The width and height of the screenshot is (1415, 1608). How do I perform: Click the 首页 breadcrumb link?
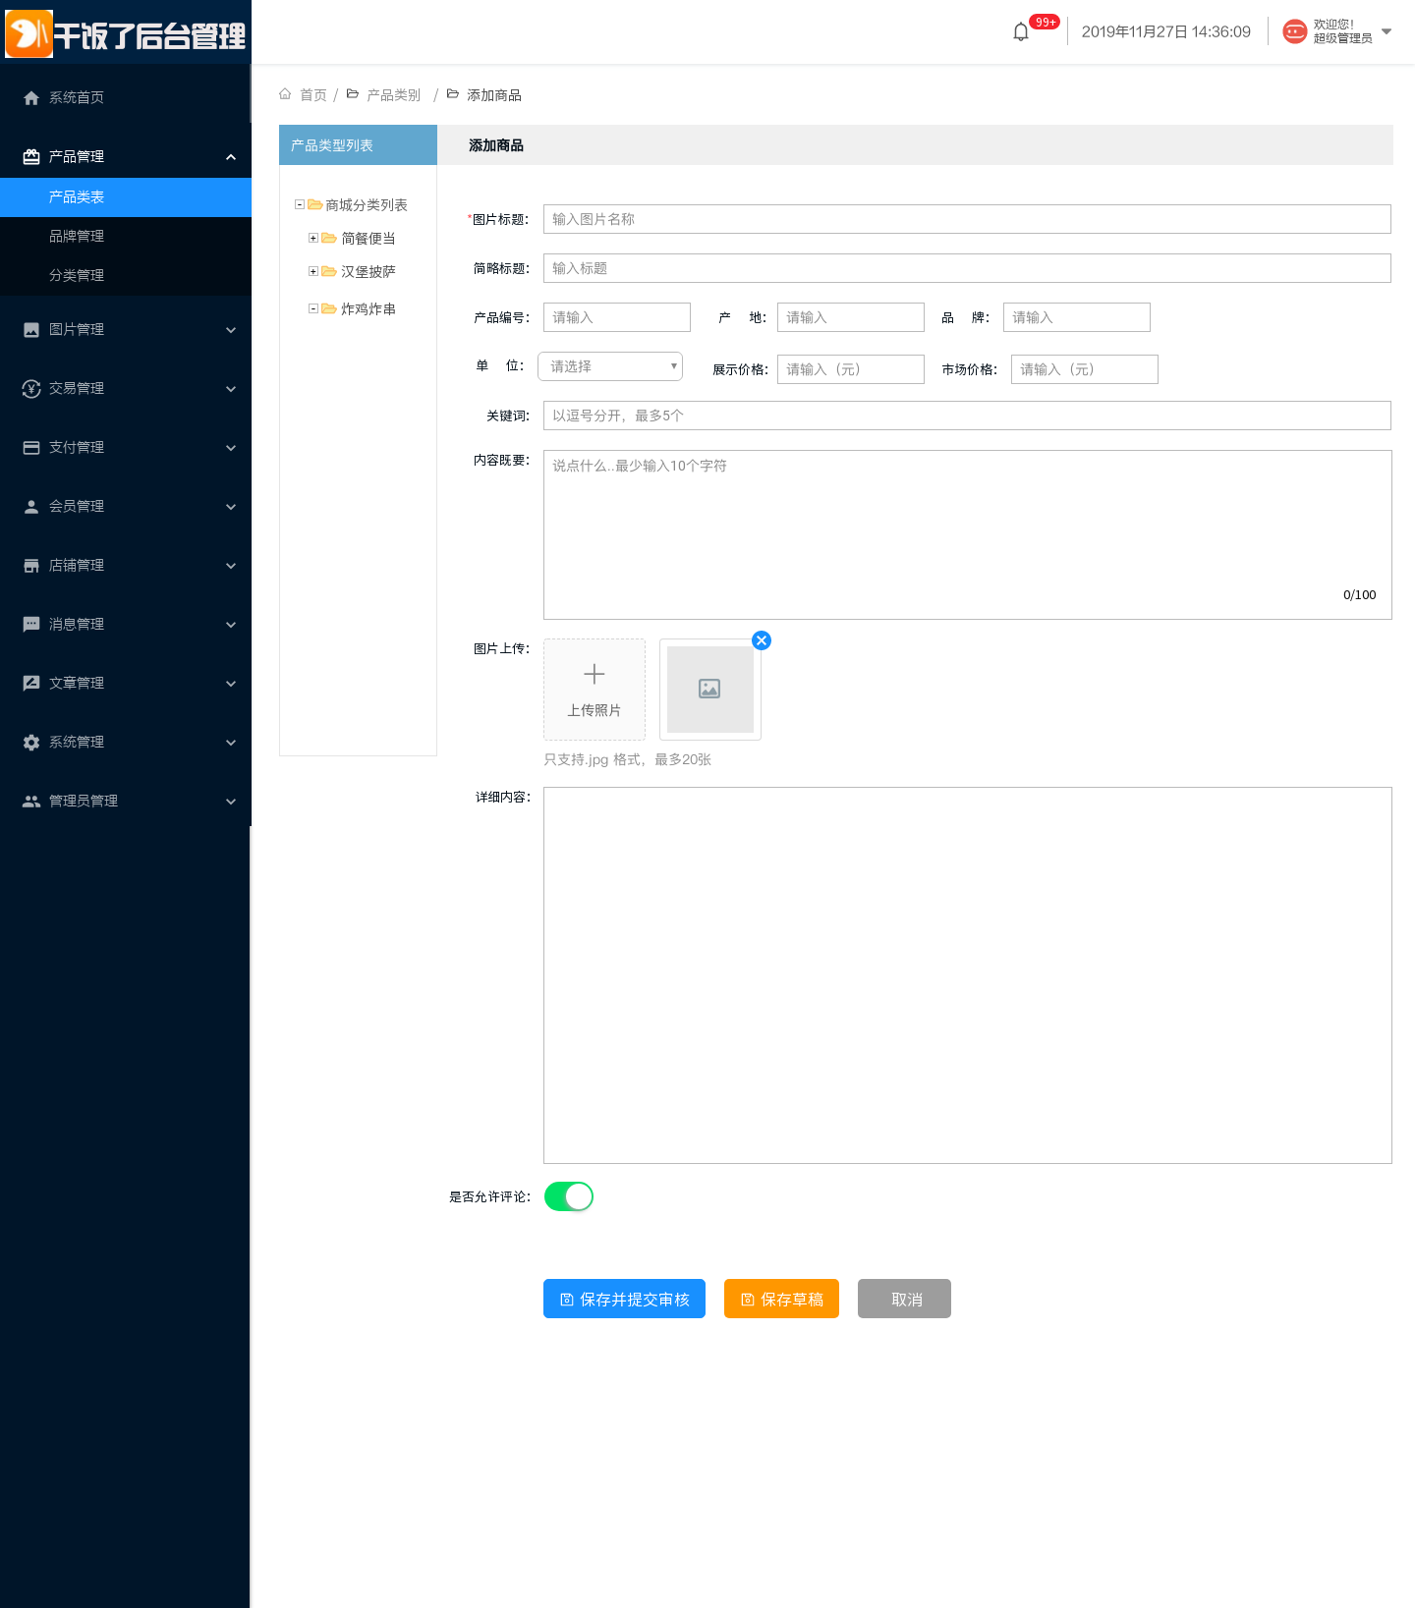coord(313,94)
